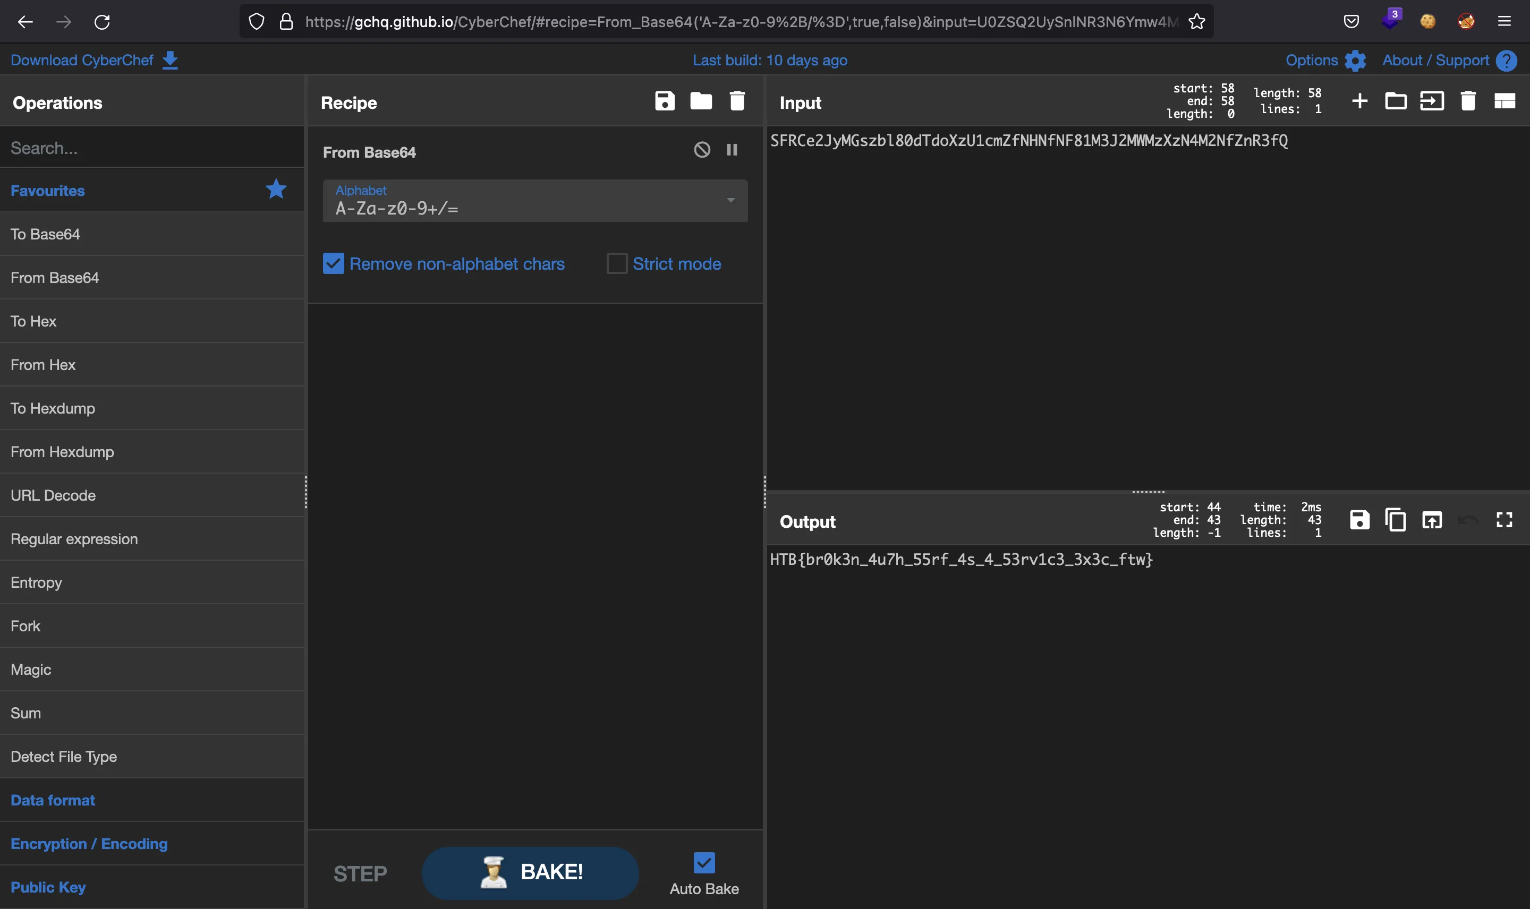Select the Fork operation
This screenshot has width=1530, height=909.
pyautogui.click(x=152, y=626)
